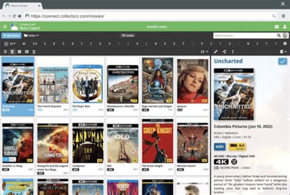The image size is (290, 195).
Task: Click the 4K badge in the details panel
Action: click(222, 162)
